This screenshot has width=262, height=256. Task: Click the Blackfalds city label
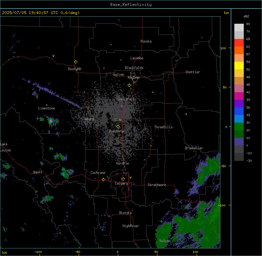[x=134, y=68]
